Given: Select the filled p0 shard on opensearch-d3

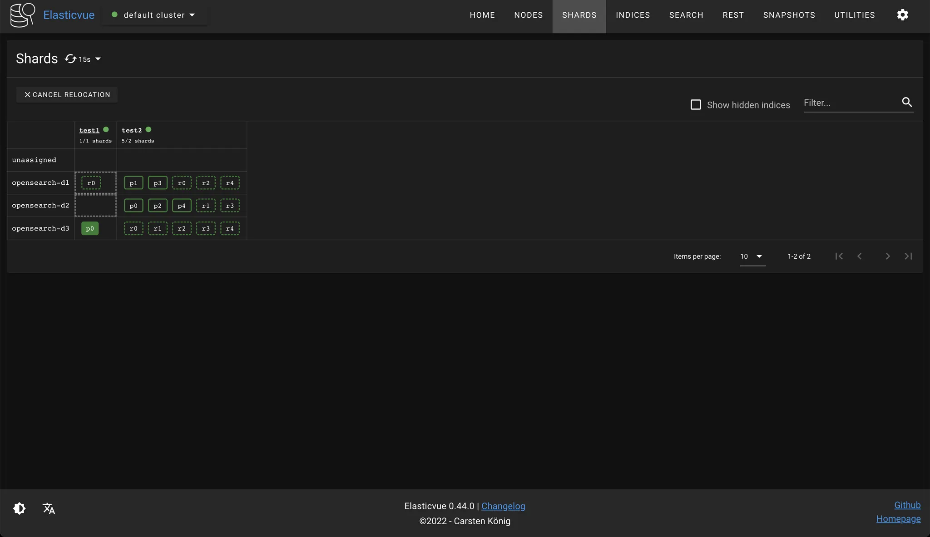Looking at the screenshot, I should click(90, 228).
